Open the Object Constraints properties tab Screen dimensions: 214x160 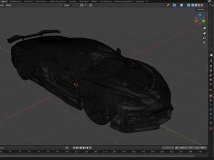point(211,114)
